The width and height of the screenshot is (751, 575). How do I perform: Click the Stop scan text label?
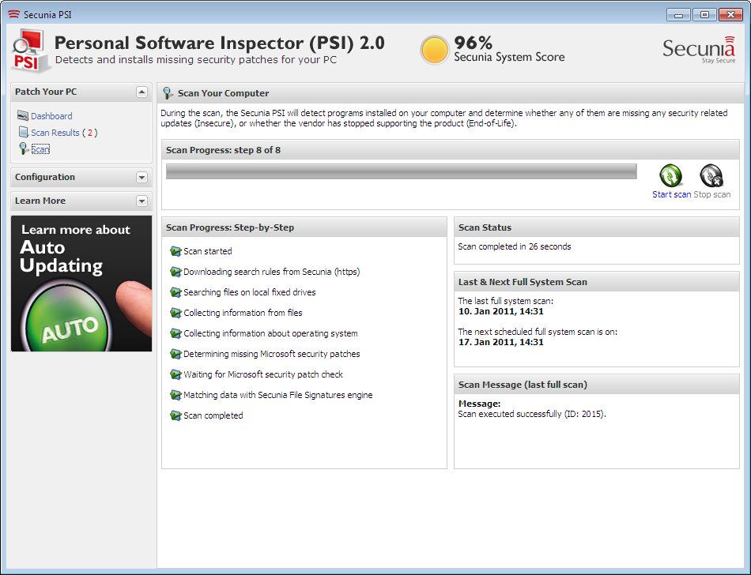pyautogui.click(x=712, y=194)
